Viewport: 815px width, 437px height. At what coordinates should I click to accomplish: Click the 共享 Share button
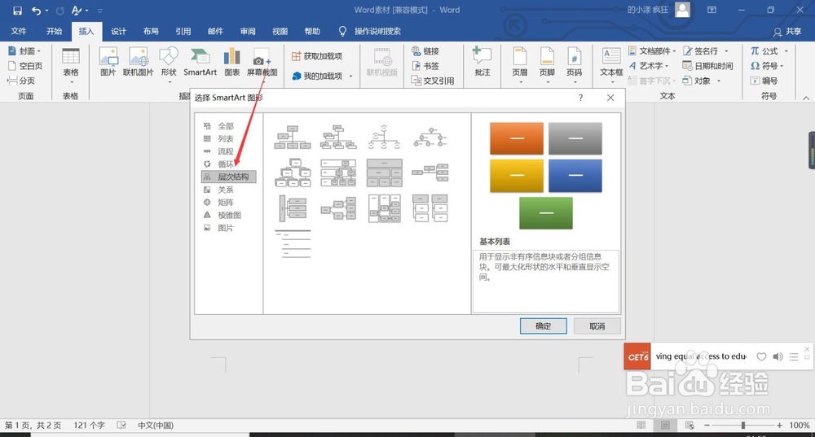click(787, 32)
